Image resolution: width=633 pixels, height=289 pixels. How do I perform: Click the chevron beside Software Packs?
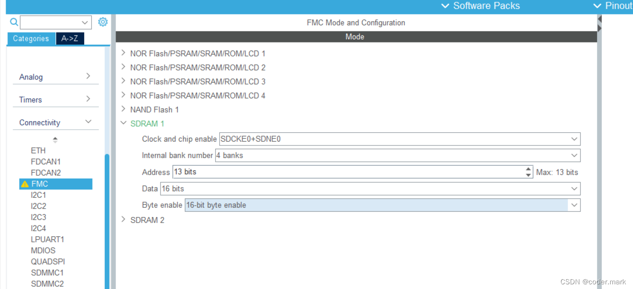[x=444, y=6]
